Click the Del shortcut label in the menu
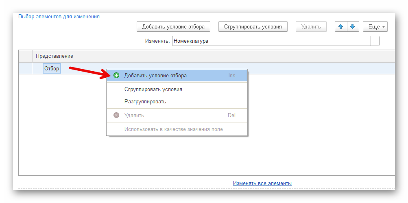This screenshot has width=408, height=203. (x=231, y=115)
